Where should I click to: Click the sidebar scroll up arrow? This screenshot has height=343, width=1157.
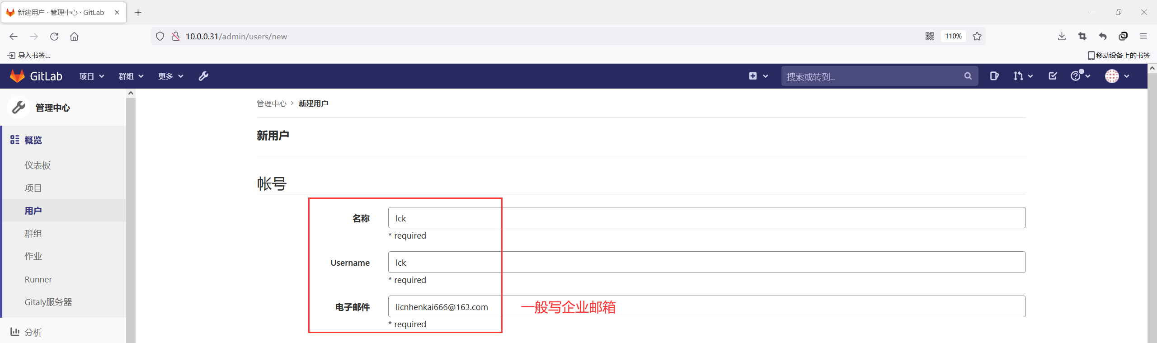pos(131,93)
